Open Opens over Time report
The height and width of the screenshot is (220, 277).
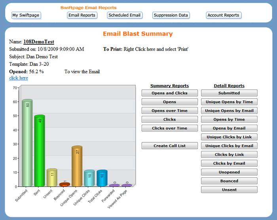pos(170,111)
